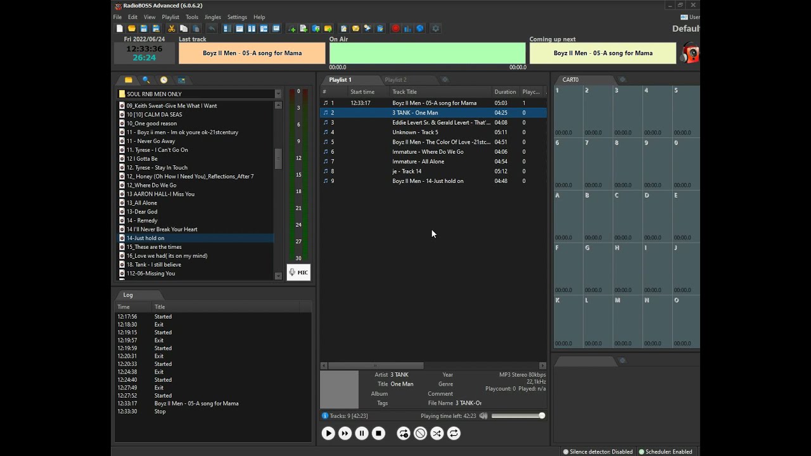811x456 pixels.
Task: Click the yellow add-folder icon in toolbar
Action: [x=328, y=28]
